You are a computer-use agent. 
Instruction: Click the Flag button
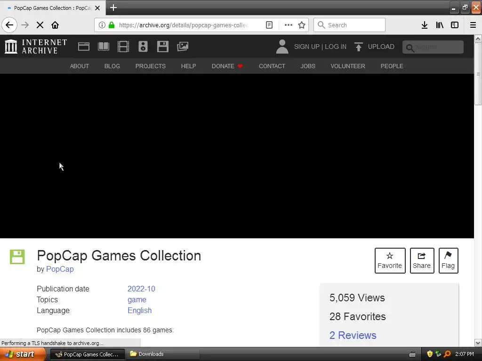click(448, 260)
